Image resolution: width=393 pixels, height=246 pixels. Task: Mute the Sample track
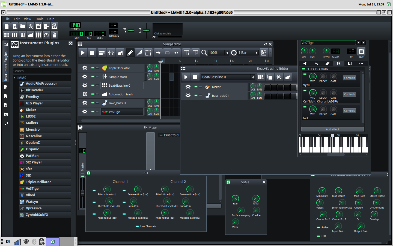[93, 77]
